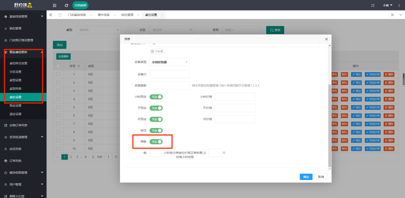Viewport: 405px width, 198px height.
Task: Open 分区设置 in the sidebar
Action: 15,72
